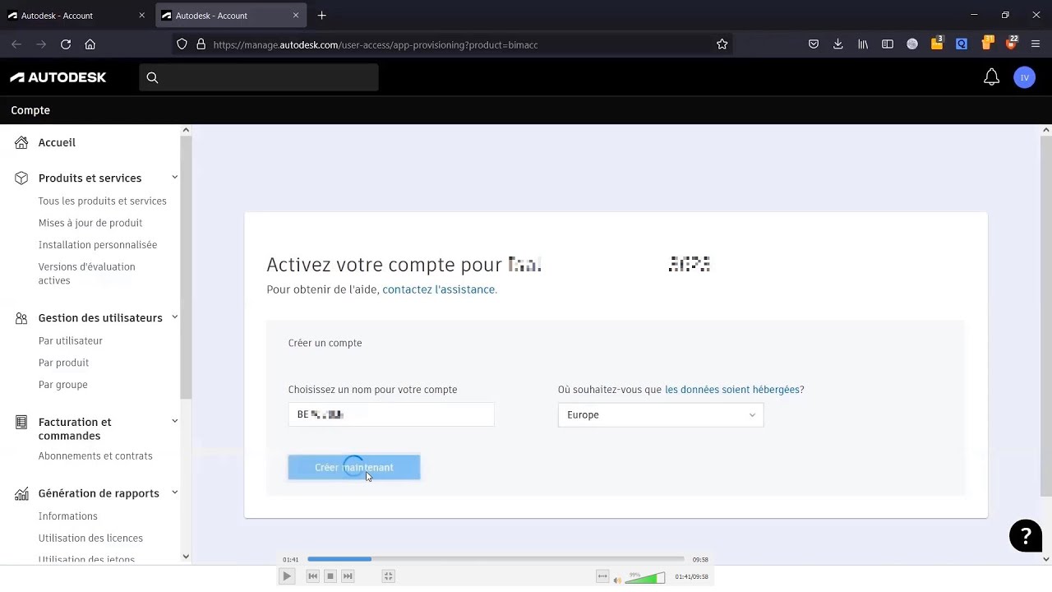
Task: Click the search magnifier icon
Action: coord(152,77)
